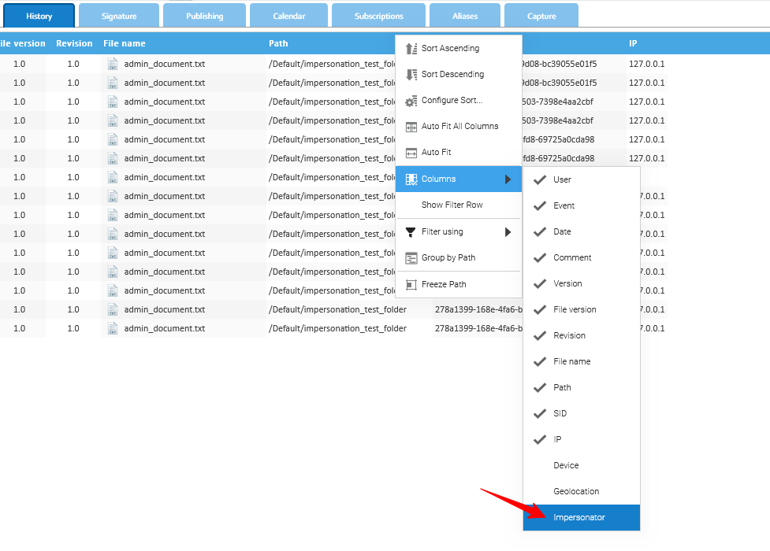This screenshot has width=770, height=551.
Task: Uncheck the User column
Action: [540, 179]
